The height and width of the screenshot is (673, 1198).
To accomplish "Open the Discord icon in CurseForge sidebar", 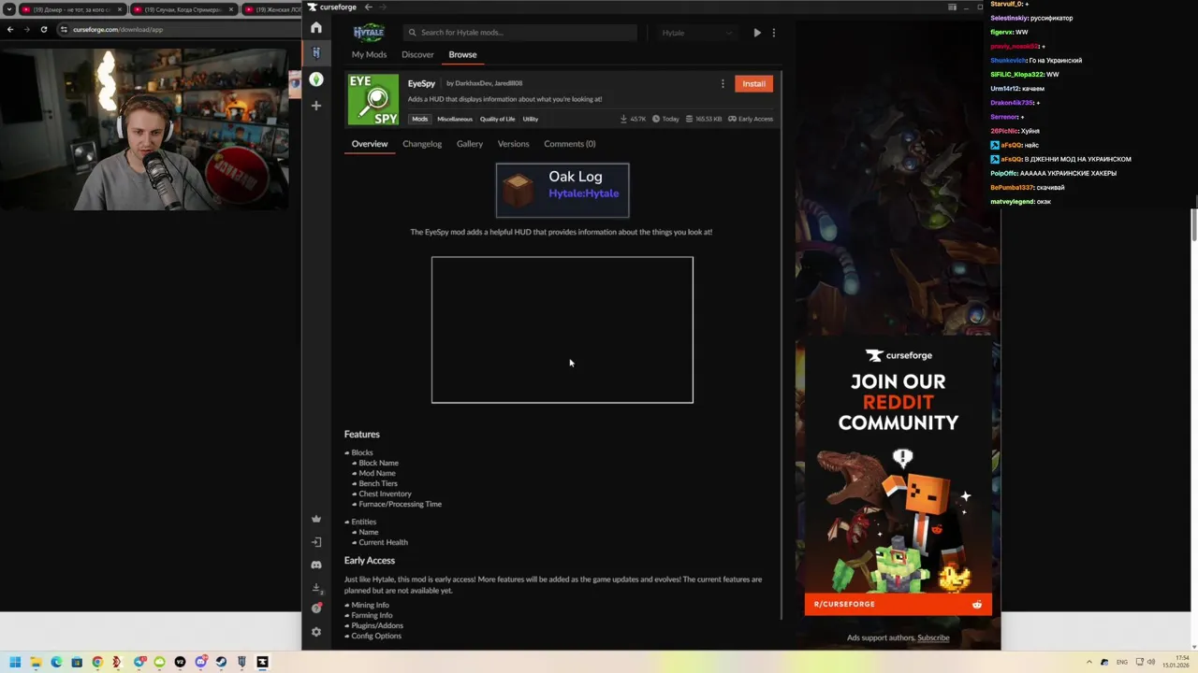I will [316, 565].
